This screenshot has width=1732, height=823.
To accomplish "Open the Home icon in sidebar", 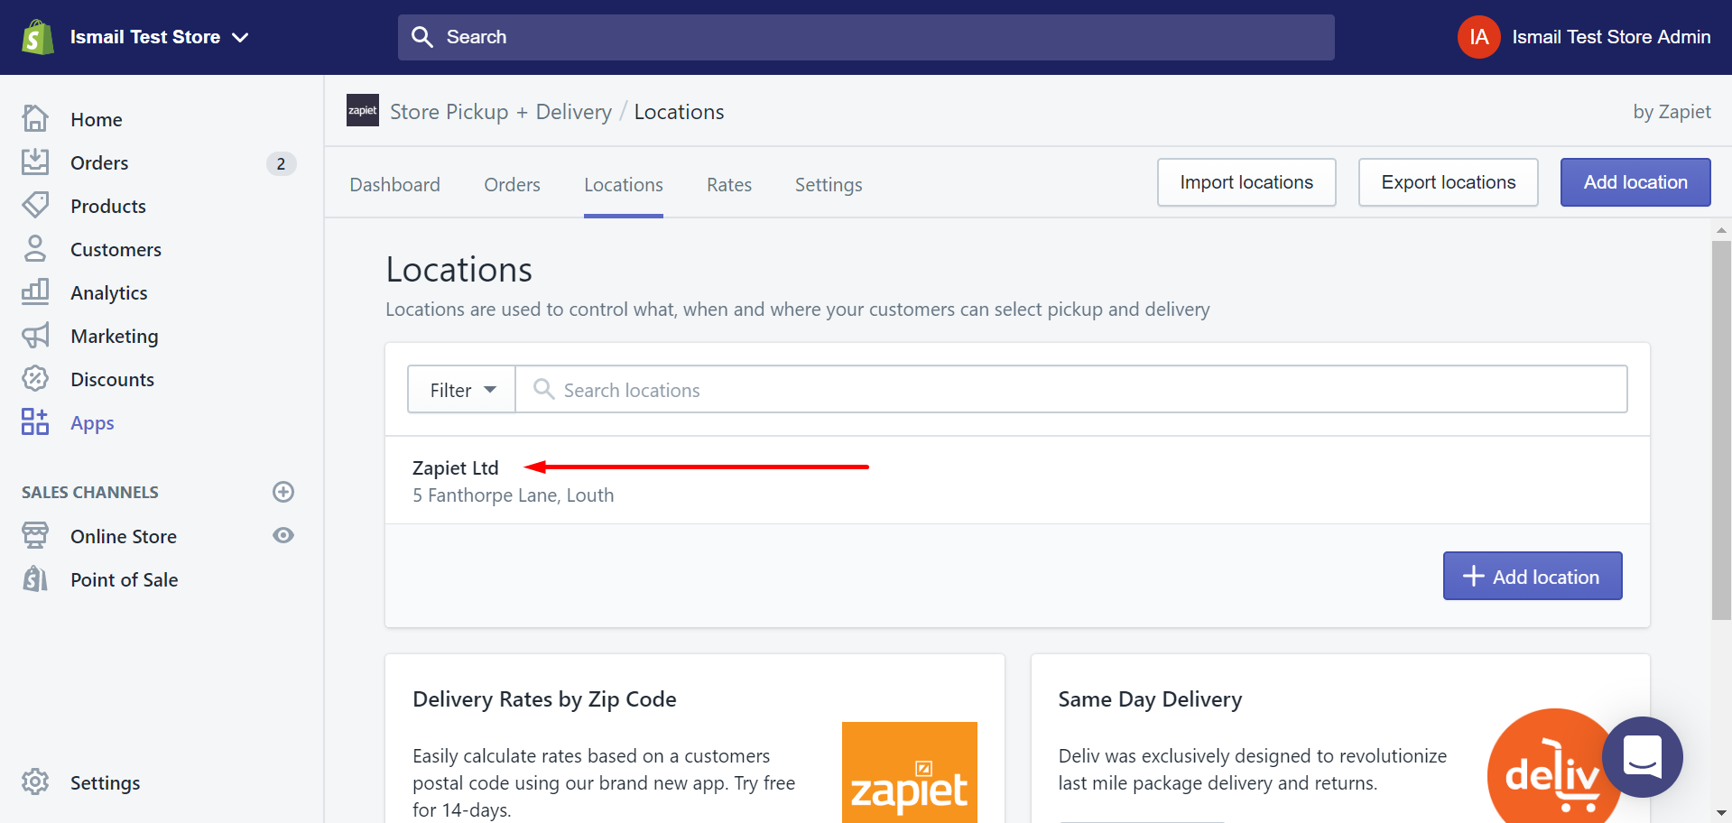I will tap(35, 118).
